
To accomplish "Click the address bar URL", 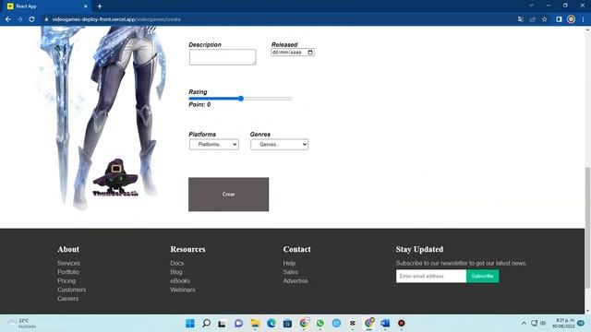I will point(116,19).
